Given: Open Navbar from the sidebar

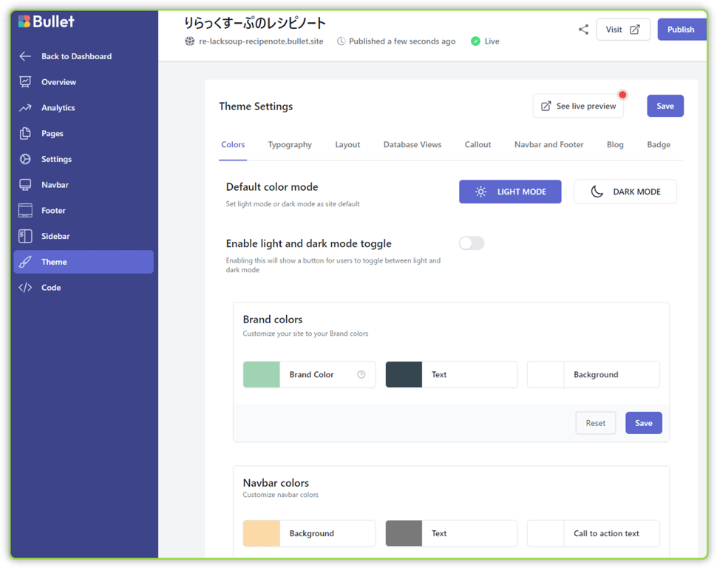Looking at the screenshot, I should [x=84, y=184].
